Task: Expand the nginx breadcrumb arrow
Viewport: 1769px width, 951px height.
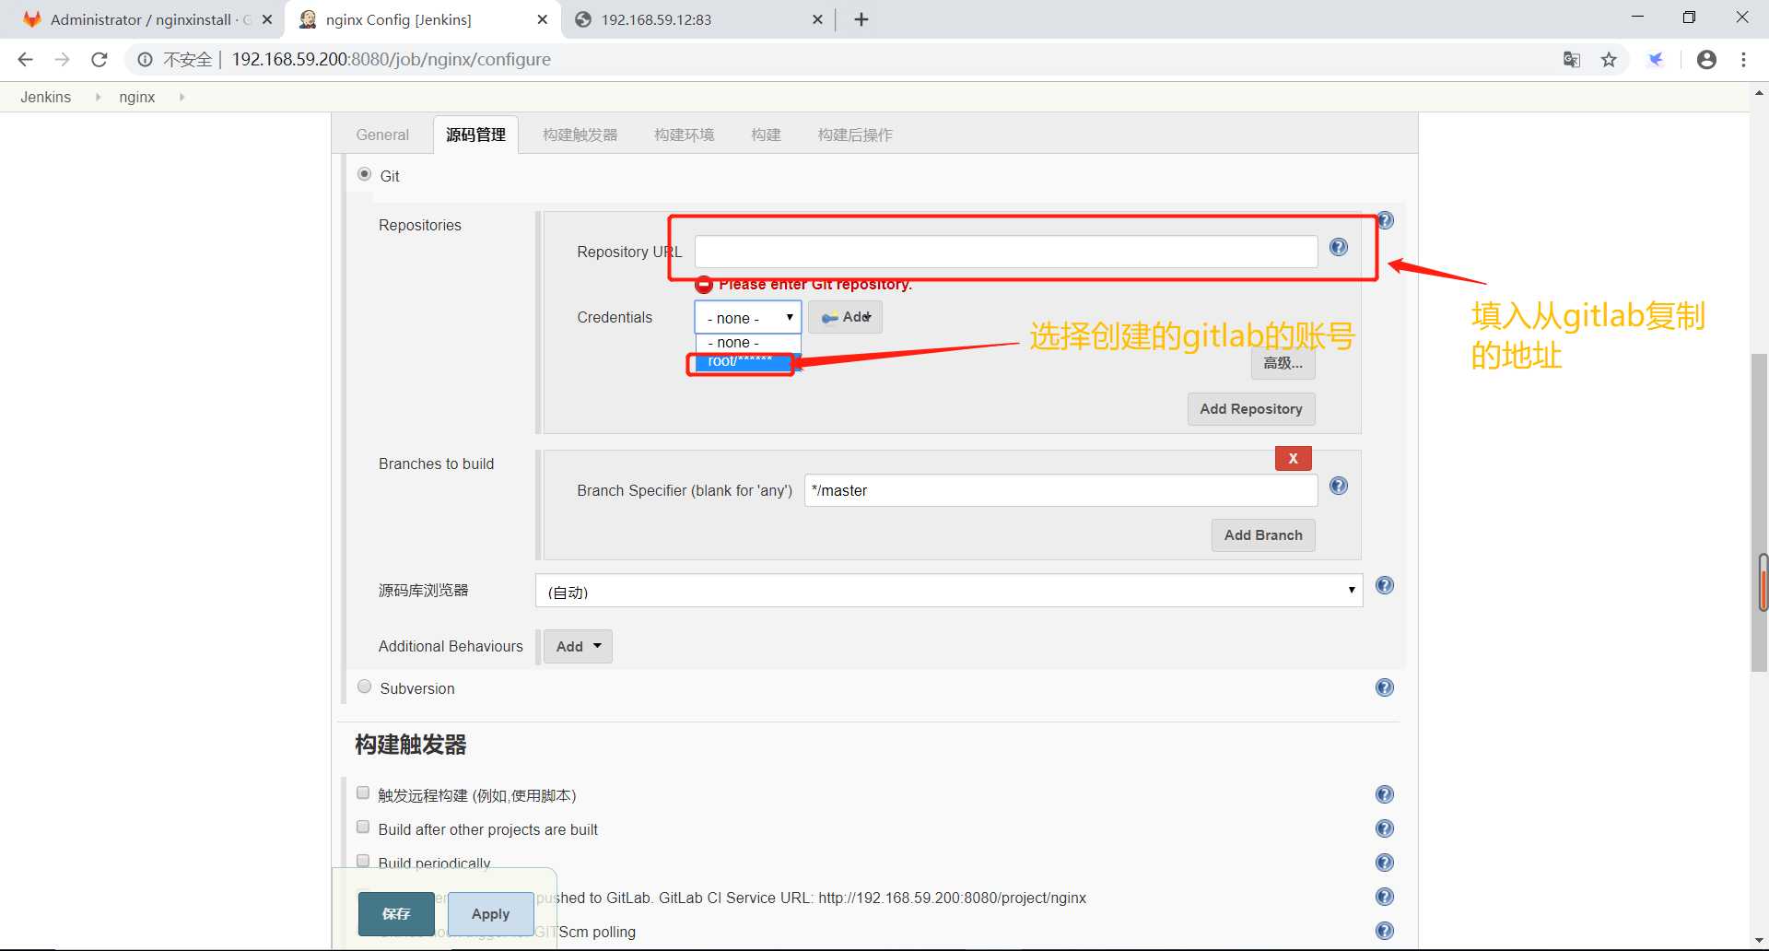Action: [x=182, y=97]
